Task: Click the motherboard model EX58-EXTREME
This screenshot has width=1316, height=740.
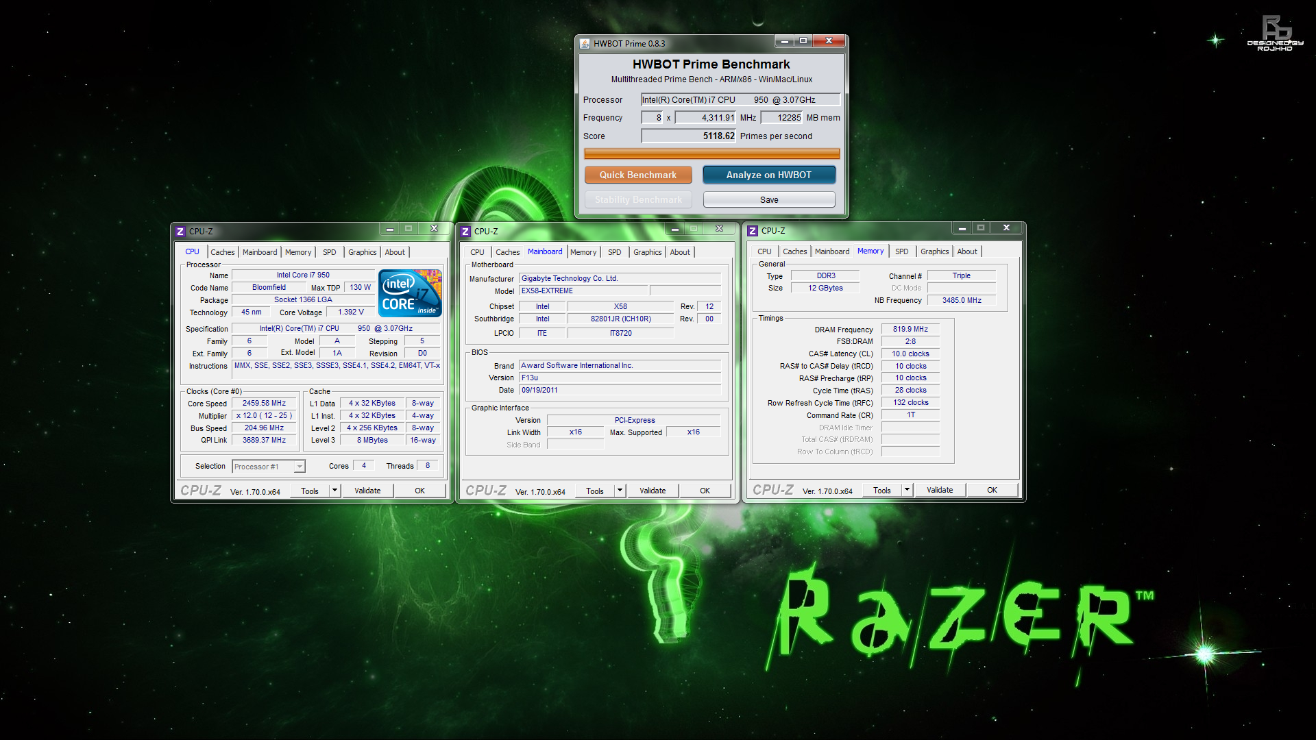Action: [x=583, y=291]
